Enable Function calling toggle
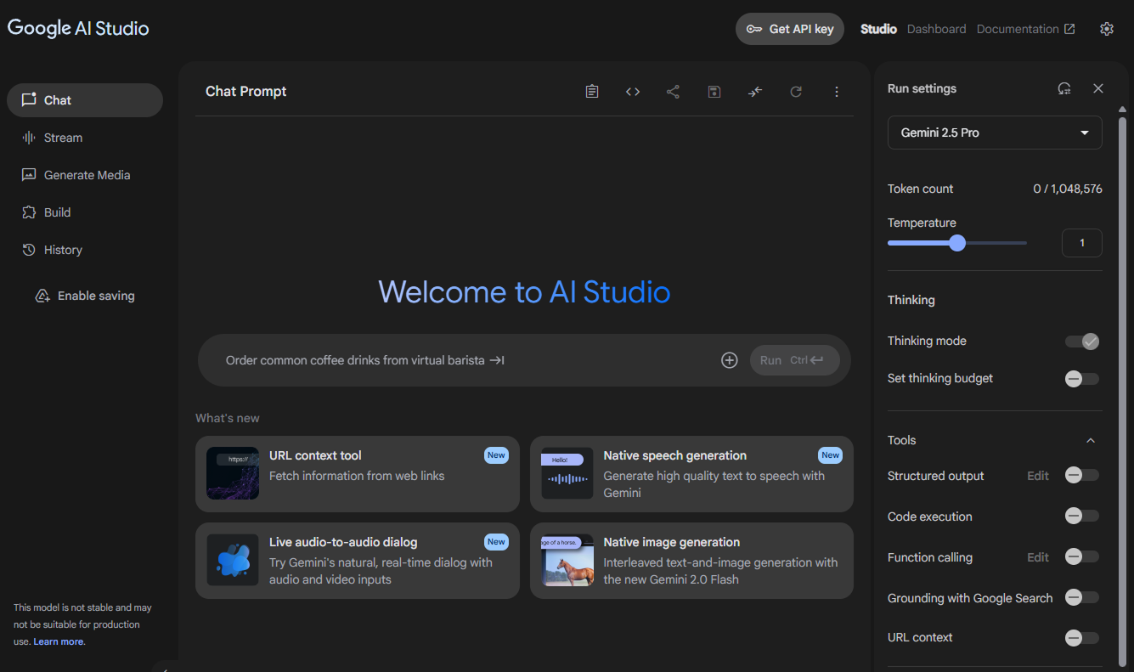The image size is (1134, 672). [x=1082, y=557]
